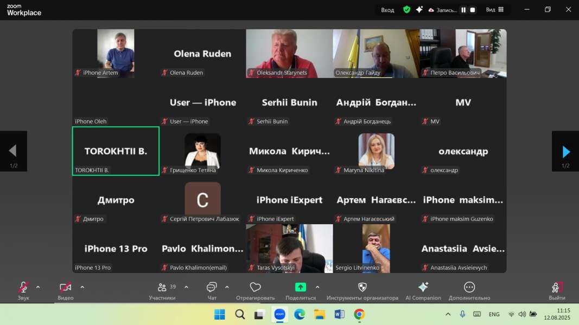Click the Вход sign-in item in top bar
579x325 pixels.
pos(387,10)
